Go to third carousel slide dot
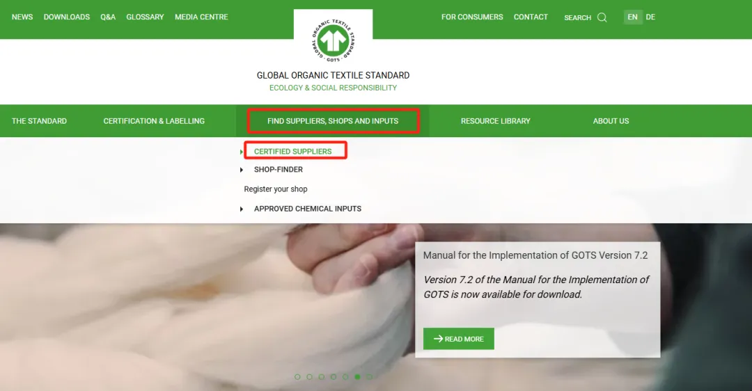The image size is (752, 391). pos(321,377)
